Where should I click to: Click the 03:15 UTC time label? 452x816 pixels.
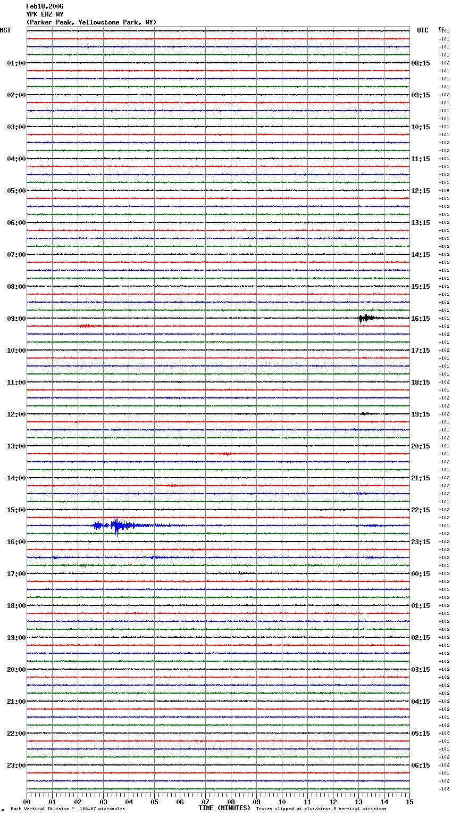(x=421, y=670)
